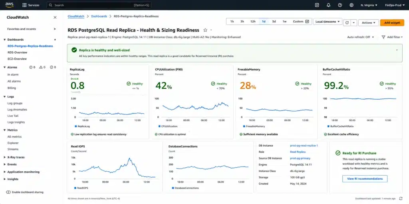Viewport: 409px width, 204px height.
Task: Select the 1d time range
Action: tap(264, 22)
